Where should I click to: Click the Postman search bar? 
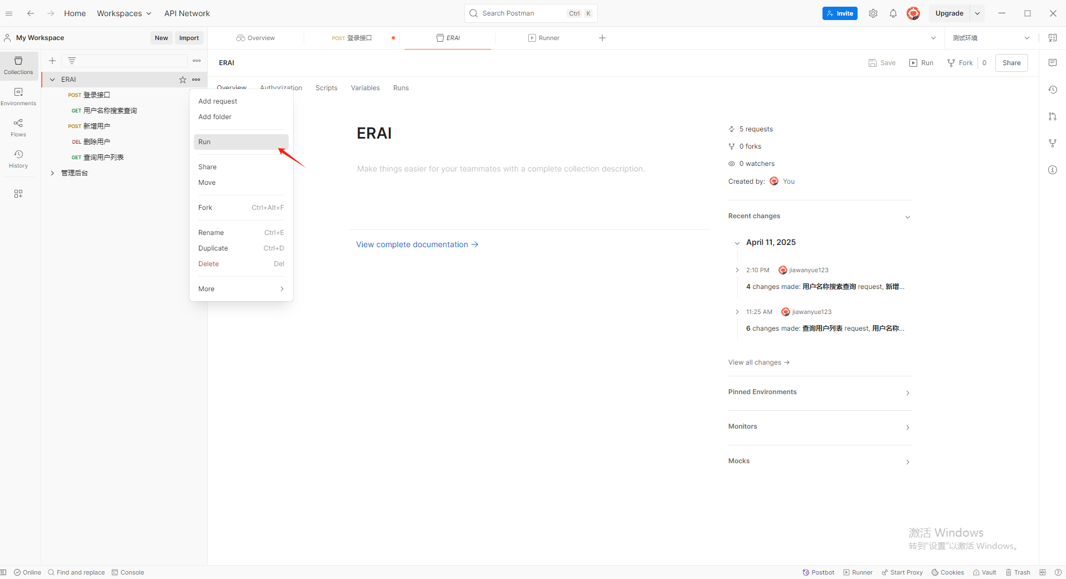click(x=529, y=13)
